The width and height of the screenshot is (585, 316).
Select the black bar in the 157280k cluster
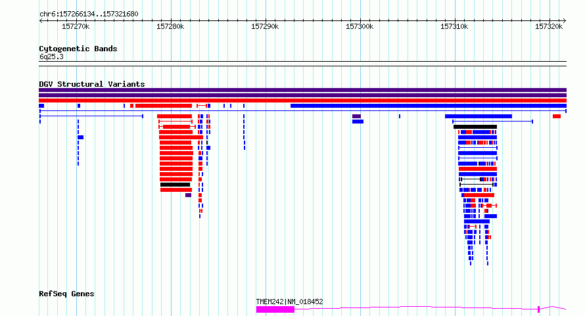click(175, 185)
